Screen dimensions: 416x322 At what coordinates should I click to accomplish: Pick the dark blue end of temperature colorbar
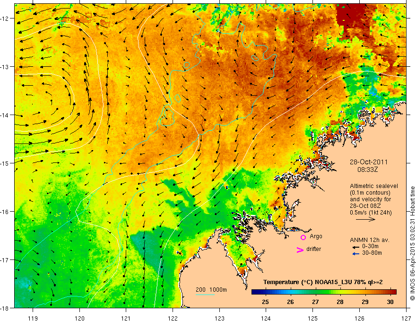[x=254, y=292]
